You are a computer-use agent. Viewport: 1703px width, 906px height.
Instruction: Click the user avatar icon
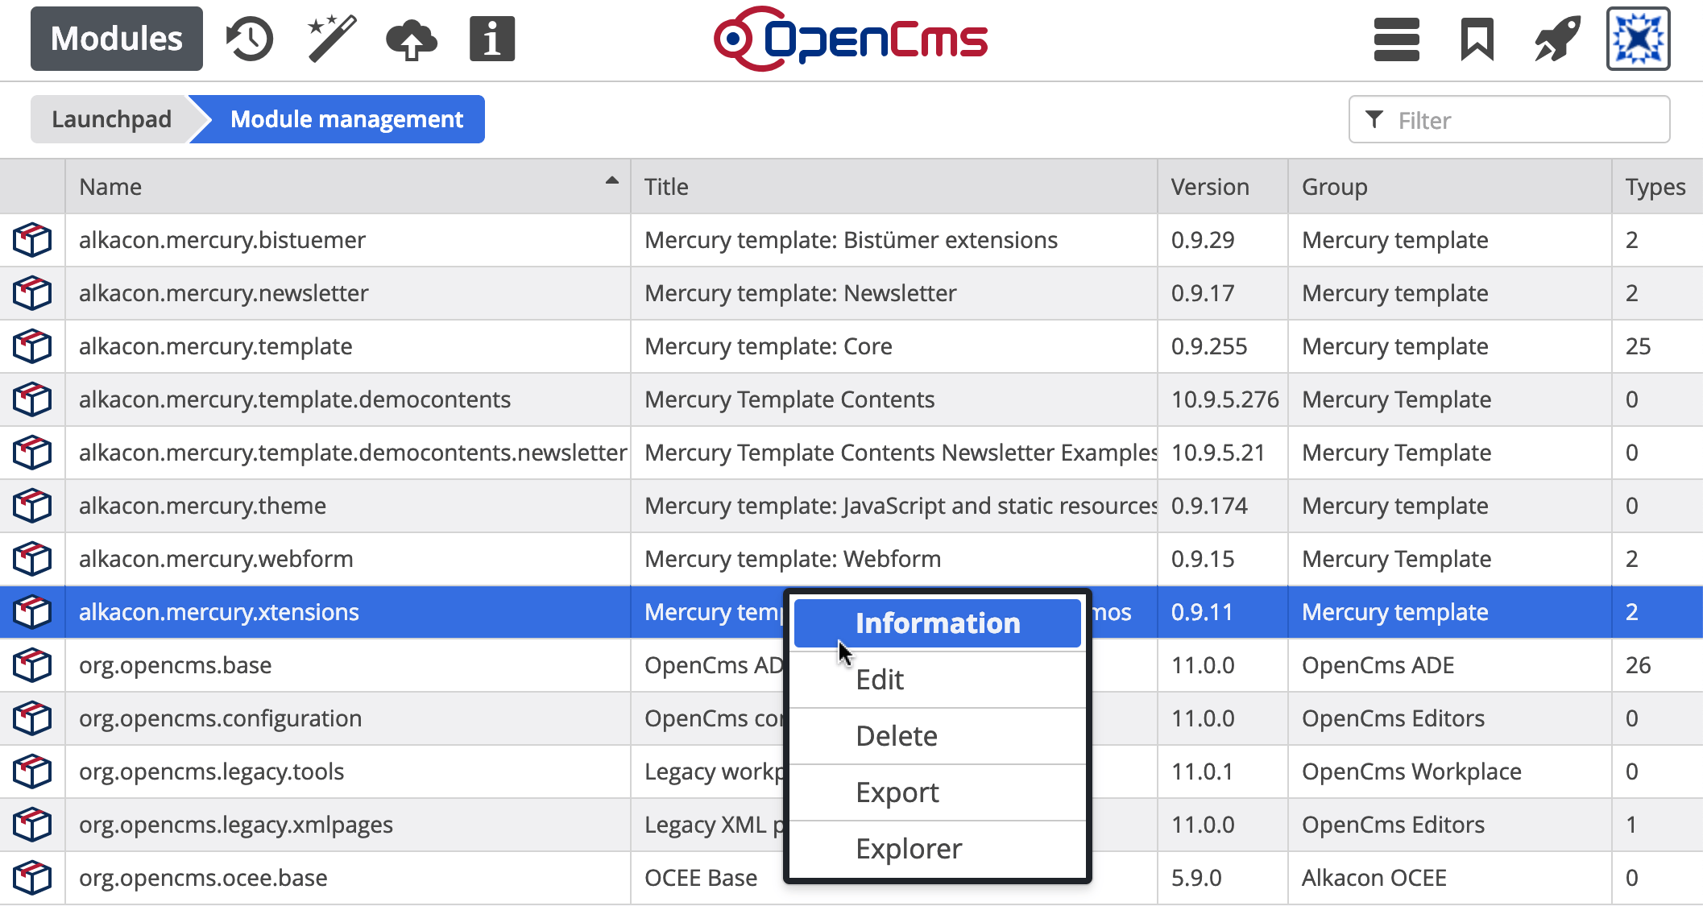1638,39
